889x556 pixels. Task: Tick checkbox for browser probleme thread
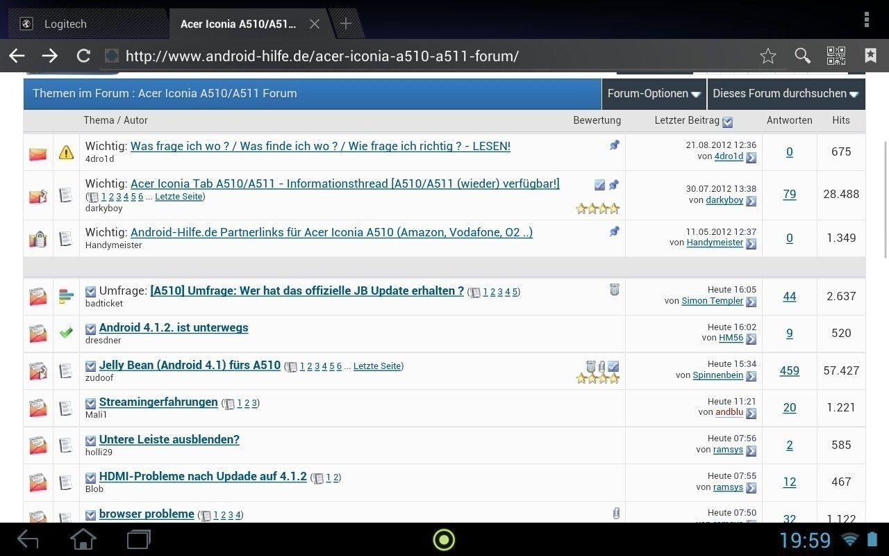pos(90,515)
